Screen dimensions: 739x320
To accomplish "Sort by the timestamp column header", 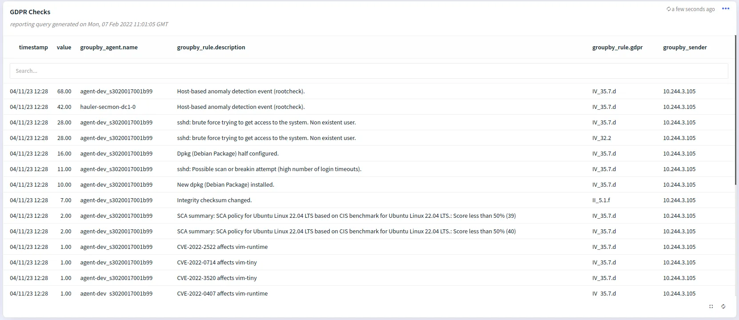I will click(33, 47).
